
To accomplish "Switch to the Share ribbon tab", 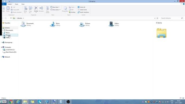I will pyautogui.click(x=16, y=4).
